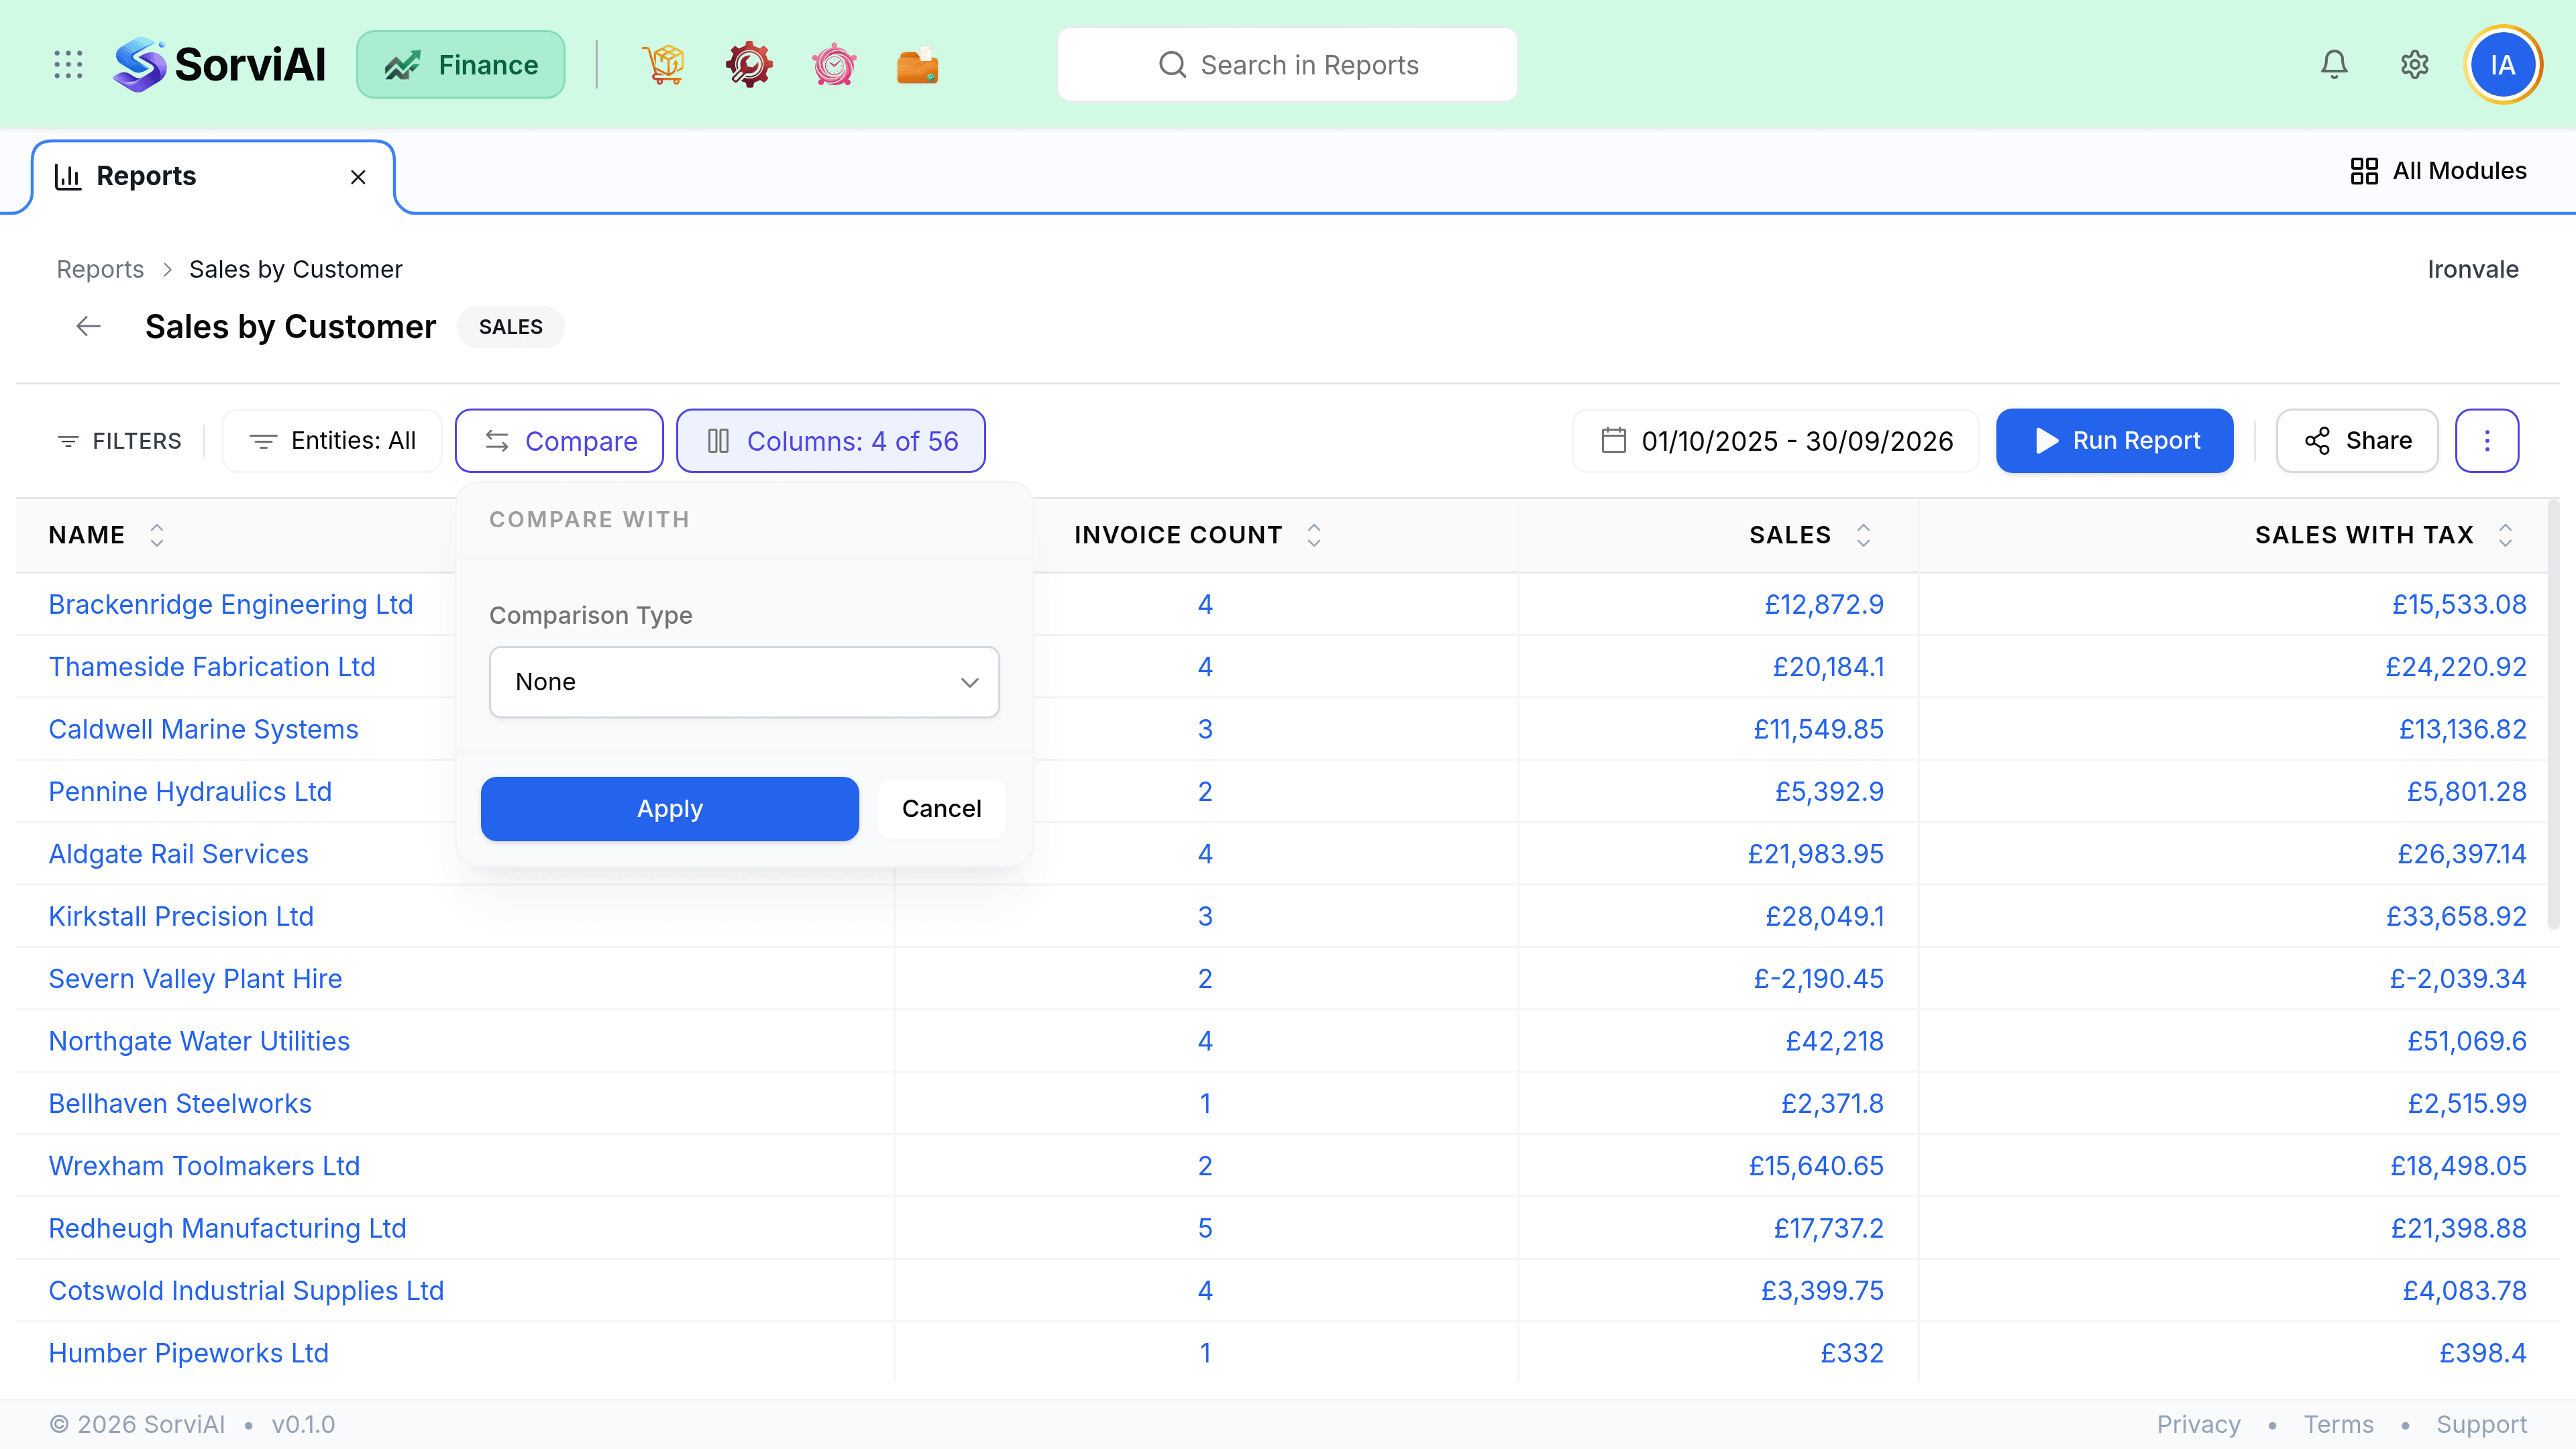2576x1449 pixels.
Task: Sort by the NAME column arrows
Action: tap(157, 535)
